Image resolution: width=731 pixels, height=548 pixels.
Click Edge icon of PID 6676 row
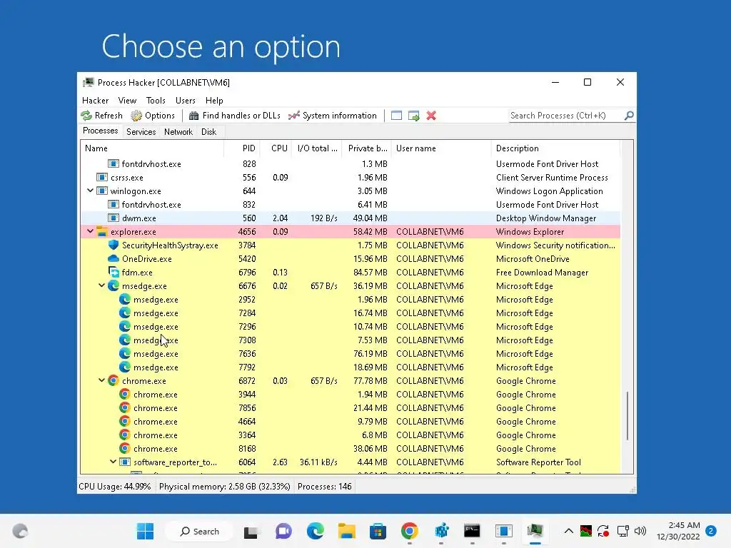click(x=114, y=285)
